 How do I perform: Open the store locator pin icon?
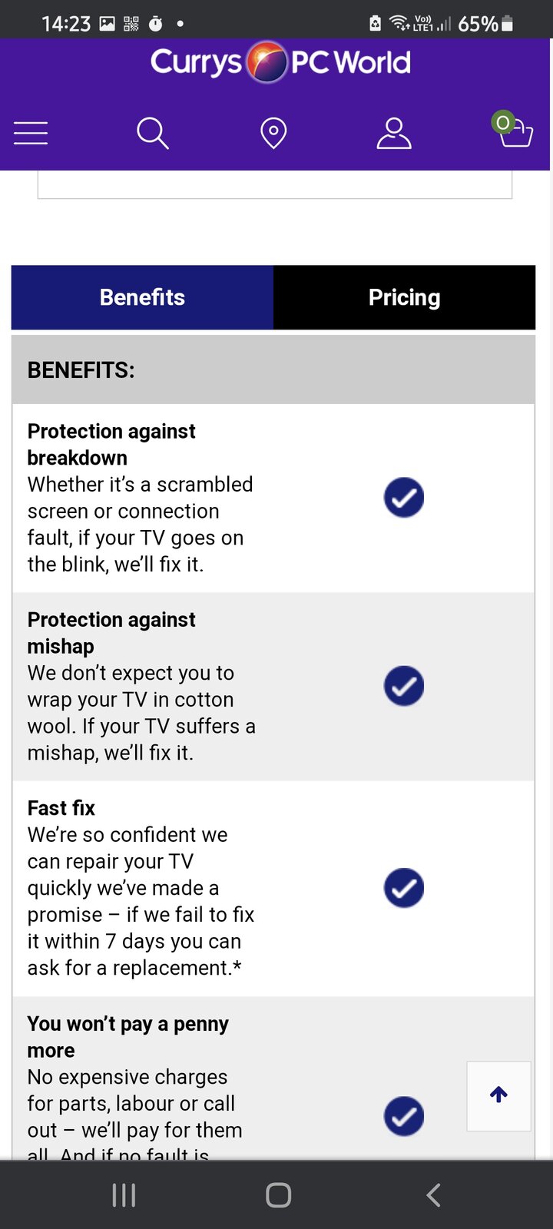(x=273, y=132)
